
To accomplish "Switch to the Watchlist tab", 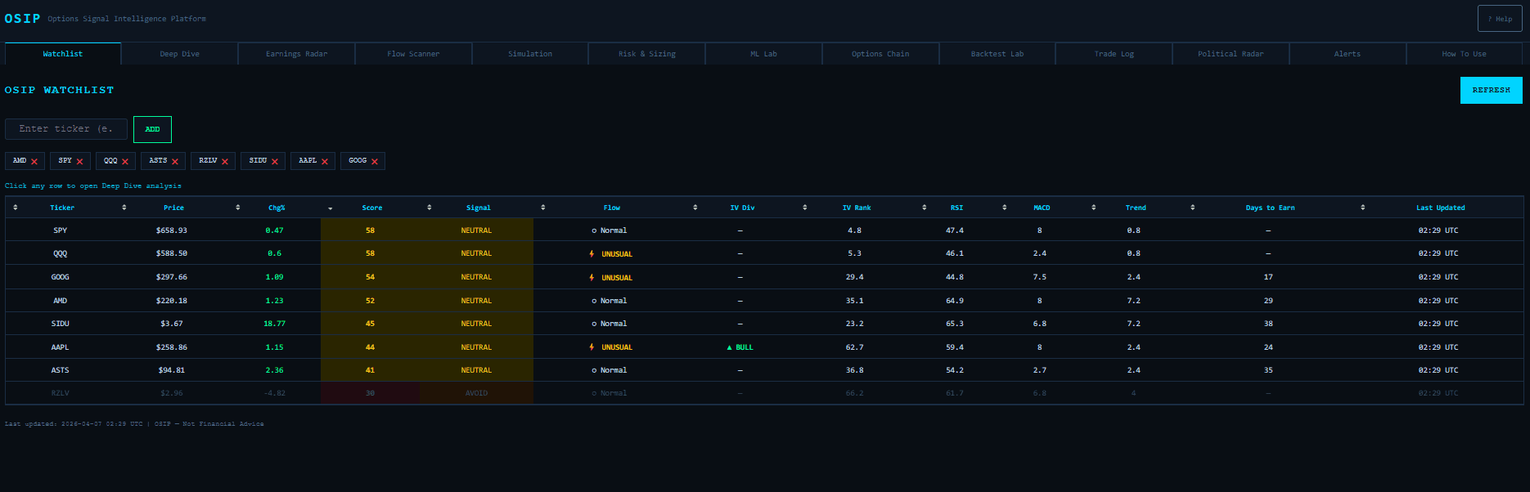I will point(63,54).
